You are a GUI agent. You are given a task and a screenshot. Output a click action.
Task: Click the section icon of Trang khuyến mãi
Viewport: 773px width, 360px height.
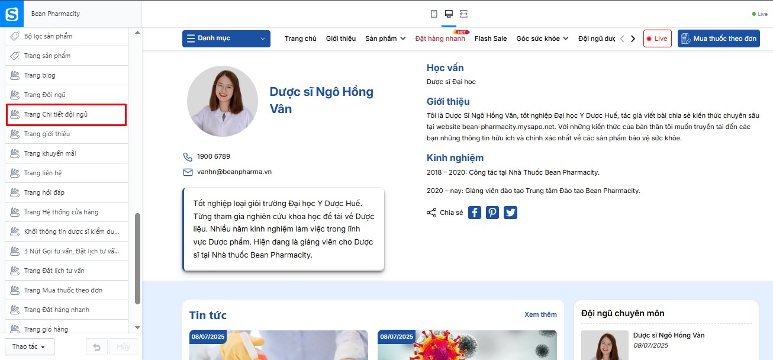click(15, 153)
